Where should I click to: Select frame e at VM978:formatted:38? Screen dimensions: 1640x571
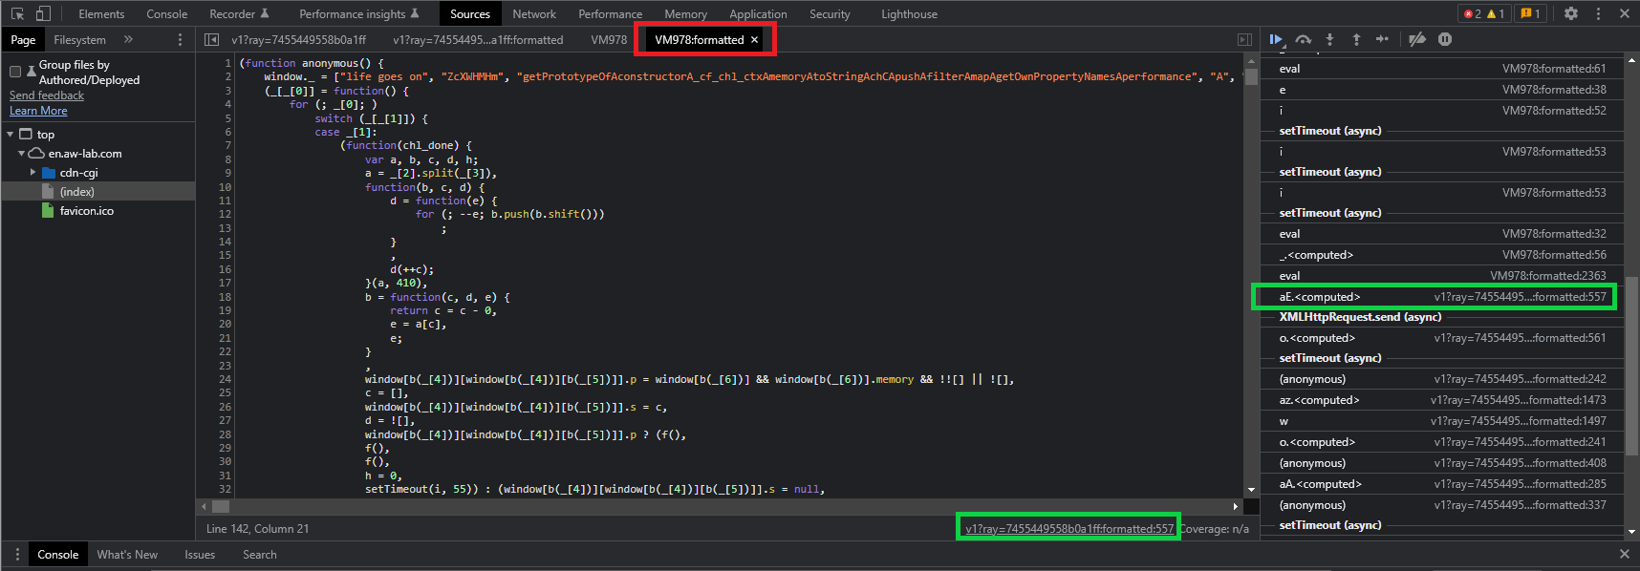click(x=1442, y=90)
